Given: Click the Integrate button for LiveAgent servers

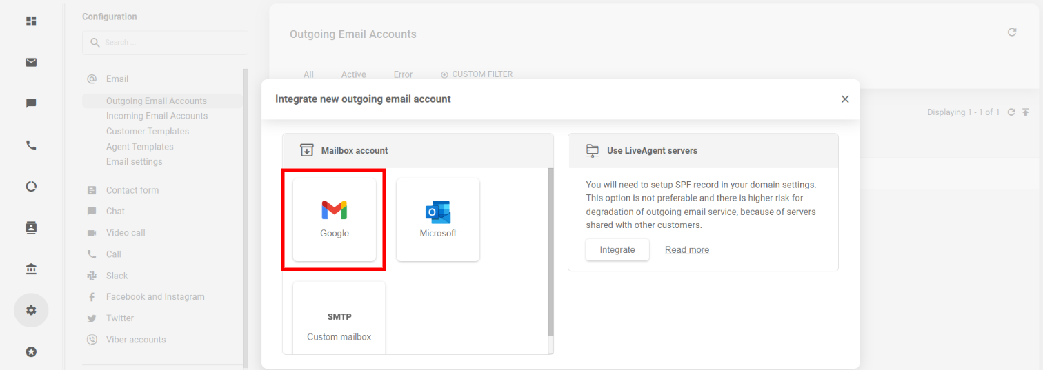Looking at the screenshot, I should 617,249.
